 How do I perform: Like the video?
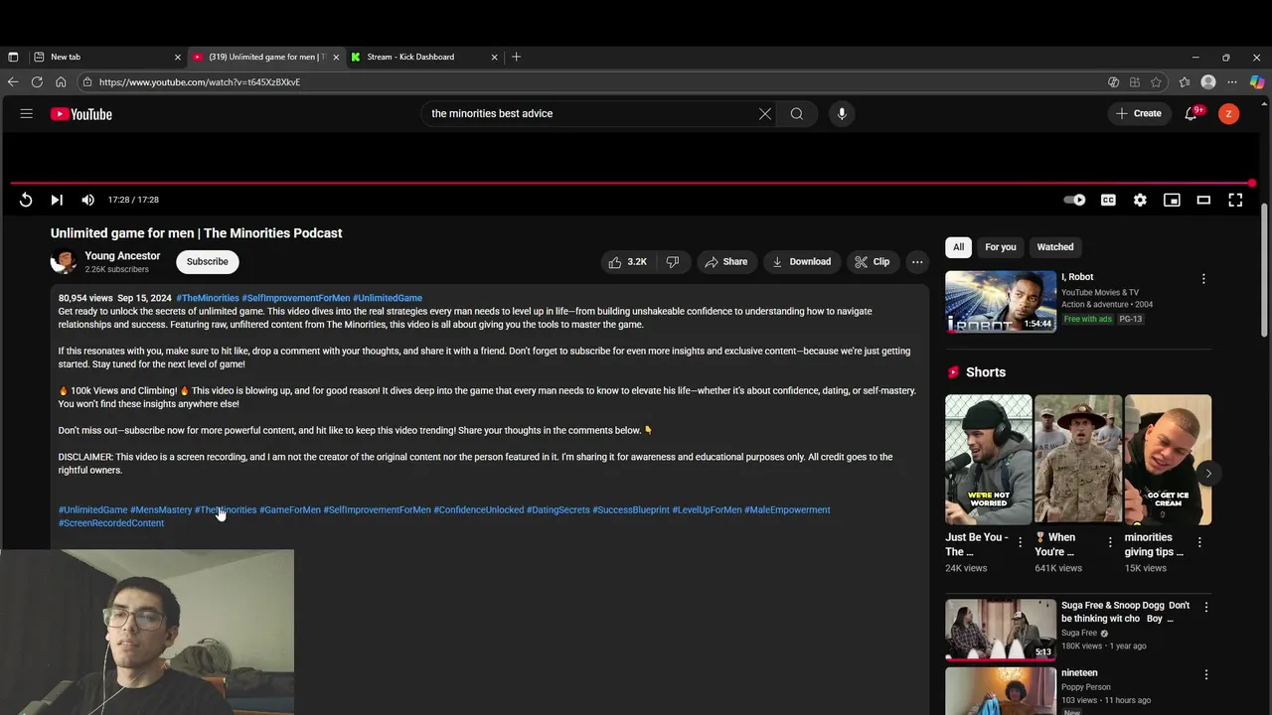(x=628, y=262)
